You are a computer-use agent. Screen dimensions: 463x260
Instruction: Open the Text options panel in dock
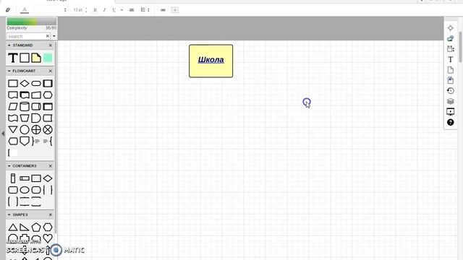tap(450, 59)
